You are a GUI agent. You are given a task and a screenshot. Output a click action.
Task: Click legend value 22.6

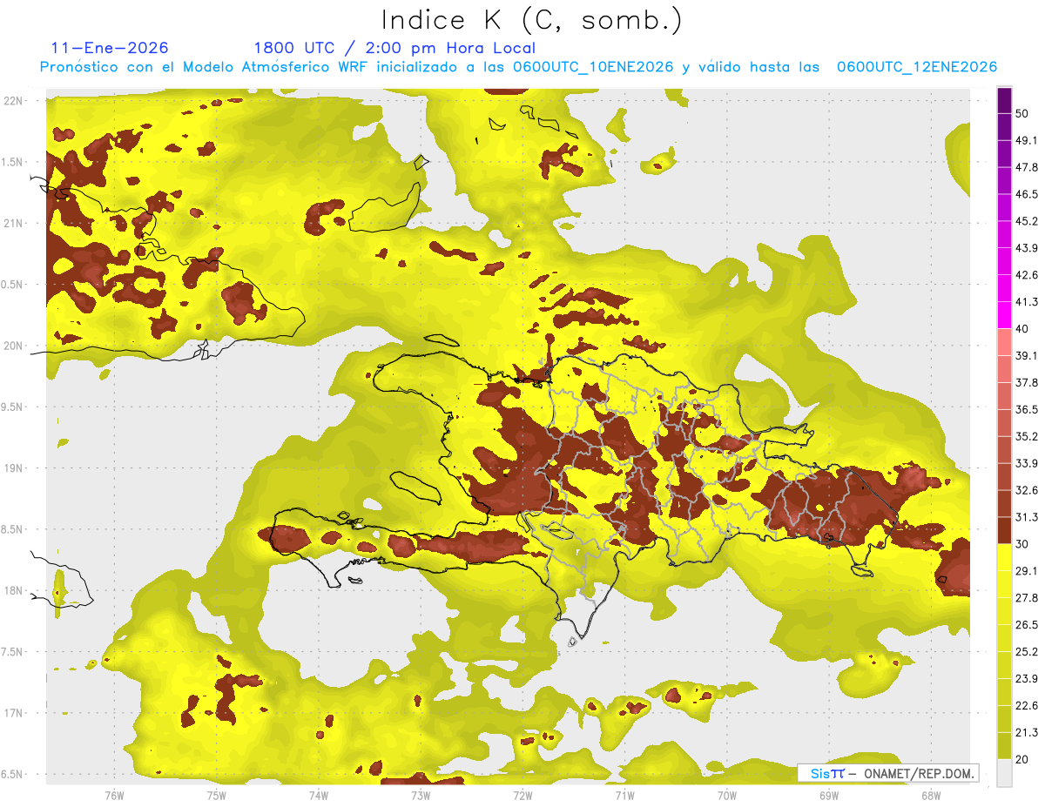1026,705
